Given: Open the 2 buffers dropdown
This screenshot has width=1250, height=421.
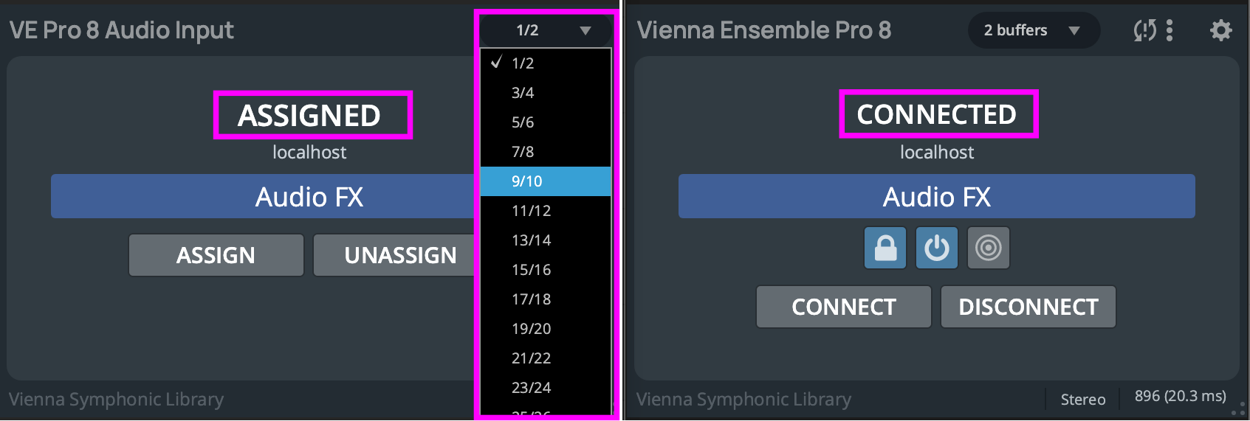Looking at the screenshot, I should coord(1033,30).
